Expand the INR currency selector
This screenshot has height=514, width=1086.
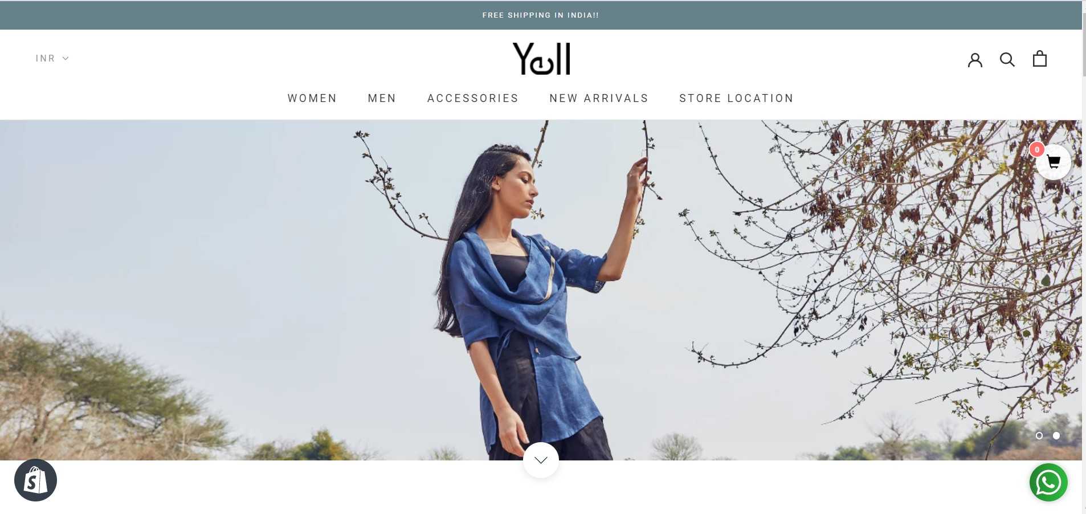(52, 58)
